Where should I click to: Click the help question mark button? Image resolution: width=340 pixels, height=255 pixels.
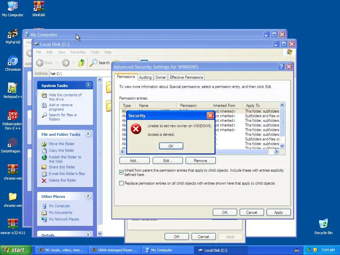[x=281, y=66]
